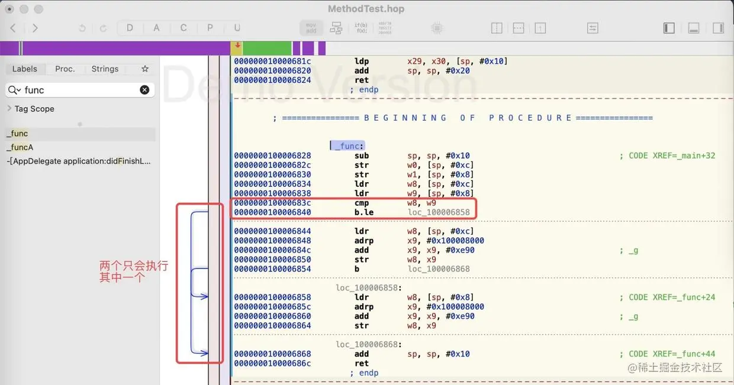The width and height of the screenshot is (734, 385).
Task: Show control flow graph view
Action: (x=336, y=28)
